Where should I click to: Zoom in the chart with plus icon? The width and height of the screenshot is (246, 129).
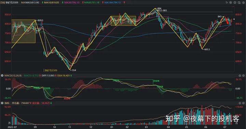(x=231, y=2)
